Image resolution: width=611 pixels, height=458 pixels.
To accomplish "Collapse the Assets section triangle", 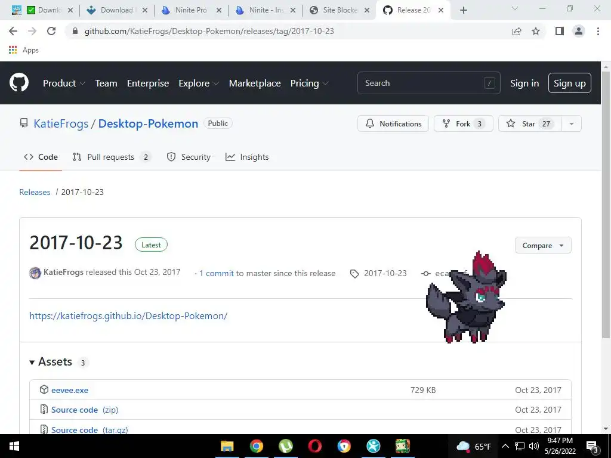I will pyautogui.click(x=32, y=362).
